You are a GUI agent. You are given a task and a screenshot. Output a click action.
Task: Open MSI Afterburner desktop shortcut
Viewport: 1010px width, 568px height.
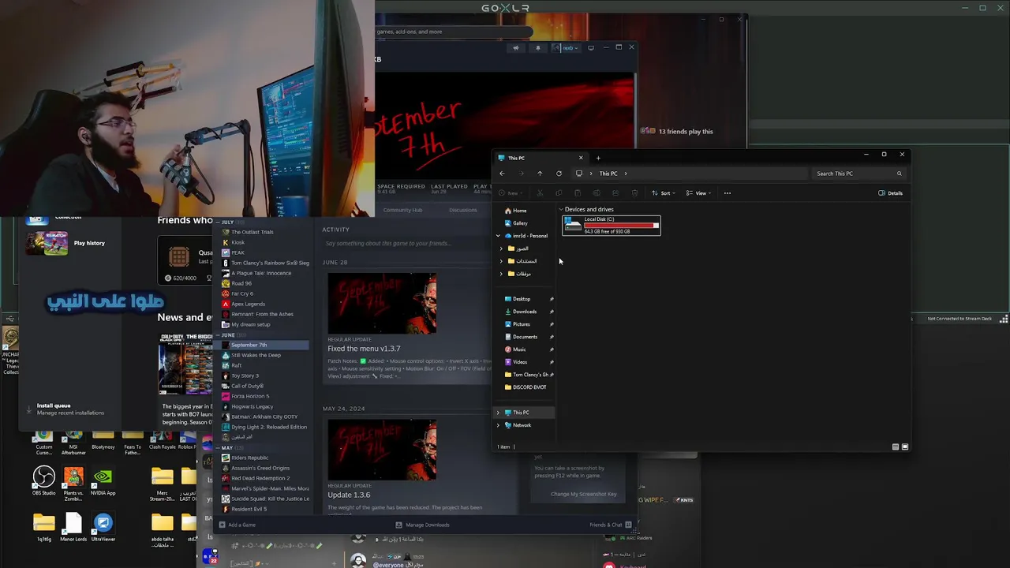tap(73, 442)
